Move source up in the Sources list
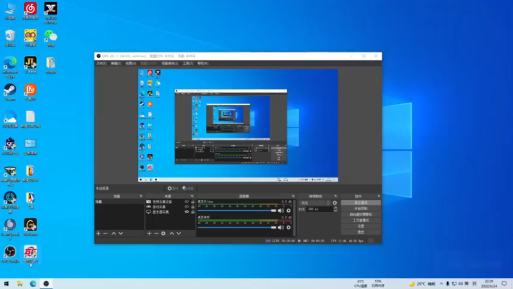 tap(171, 233)
